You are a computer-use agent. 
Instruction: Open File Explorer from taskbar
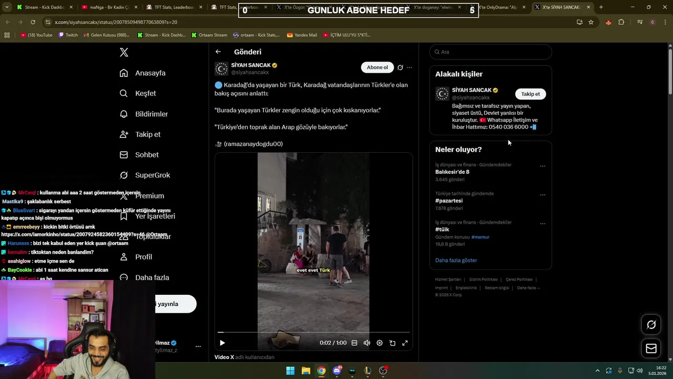tap(306, 371)
